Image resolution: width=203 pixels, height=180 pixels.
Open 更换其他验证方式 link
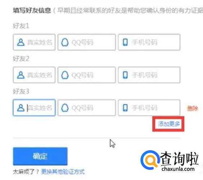coord(63,172)
